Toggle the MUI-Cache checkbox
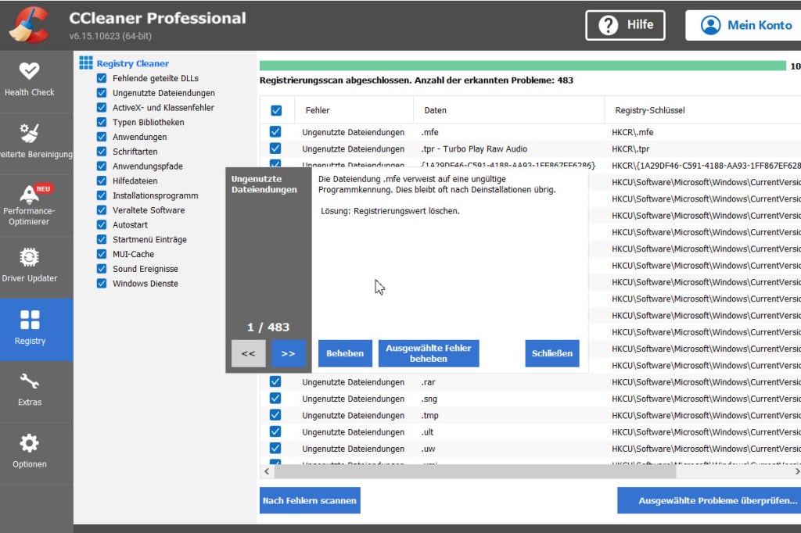801x533 pixels. (x=102, y=254)
